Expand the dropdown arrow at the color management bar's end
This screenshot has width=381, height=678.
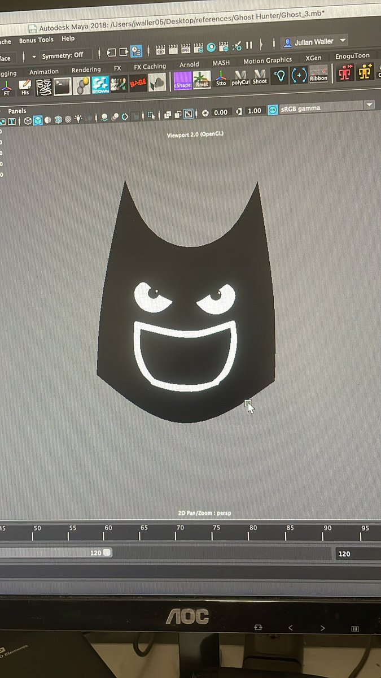coord(370,105)
